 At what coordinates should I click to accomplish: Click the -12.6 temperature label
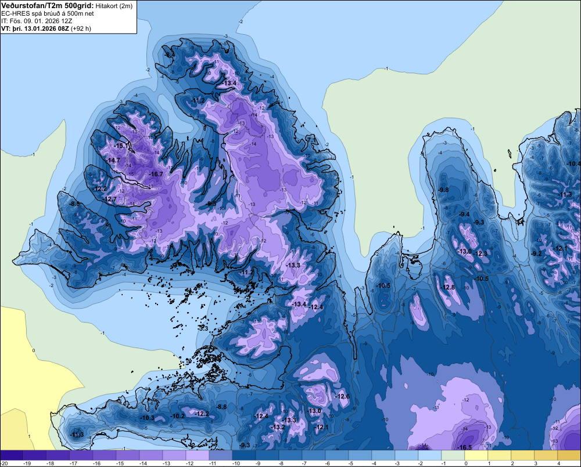tap(342, 396)
